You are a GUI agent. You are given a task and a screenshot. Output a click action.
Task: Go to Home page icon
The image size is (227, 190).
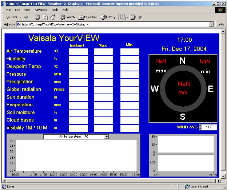(x=53, y=17)
